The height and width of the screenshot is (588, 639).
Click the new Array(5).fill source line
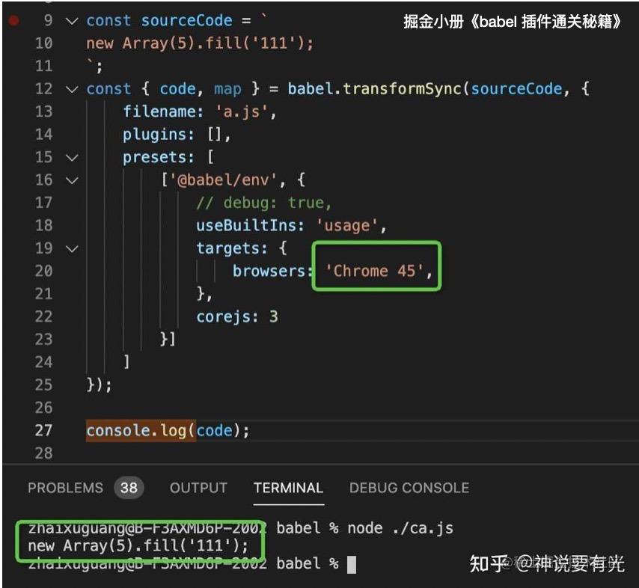tap(200, 43)
